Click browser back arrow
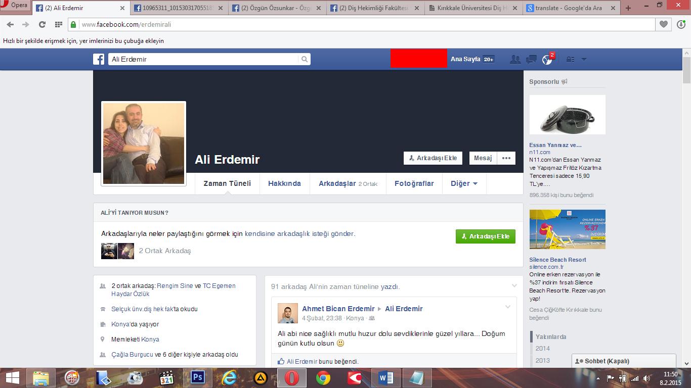Viewport: 691px width, 388px height. [x=11, y=24]
